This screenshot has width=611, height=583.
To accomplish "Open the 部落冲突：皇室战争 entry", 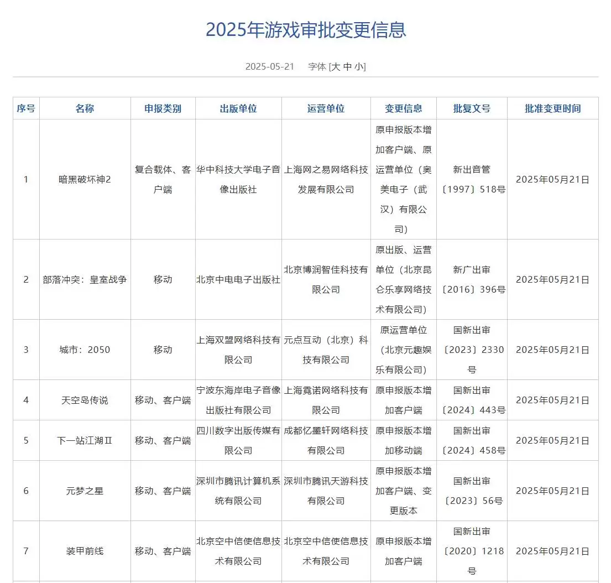I will point(85,280).
